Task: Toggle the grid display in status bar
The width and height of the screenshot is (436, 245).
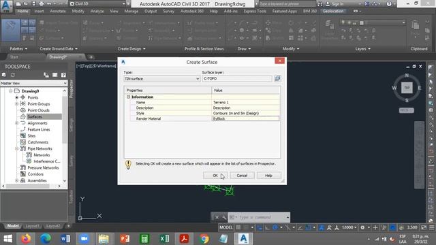Action: coord(238,227)
